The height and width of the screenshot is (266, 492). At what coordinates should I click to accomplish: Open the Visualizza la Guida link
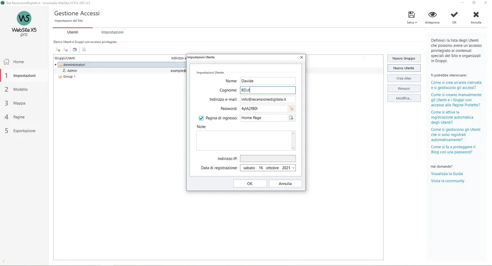447,174
